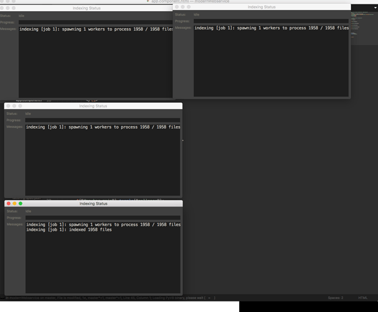378x312 pixels.
Task: Click green zoom button of focused window
Action: coord(21,203)
